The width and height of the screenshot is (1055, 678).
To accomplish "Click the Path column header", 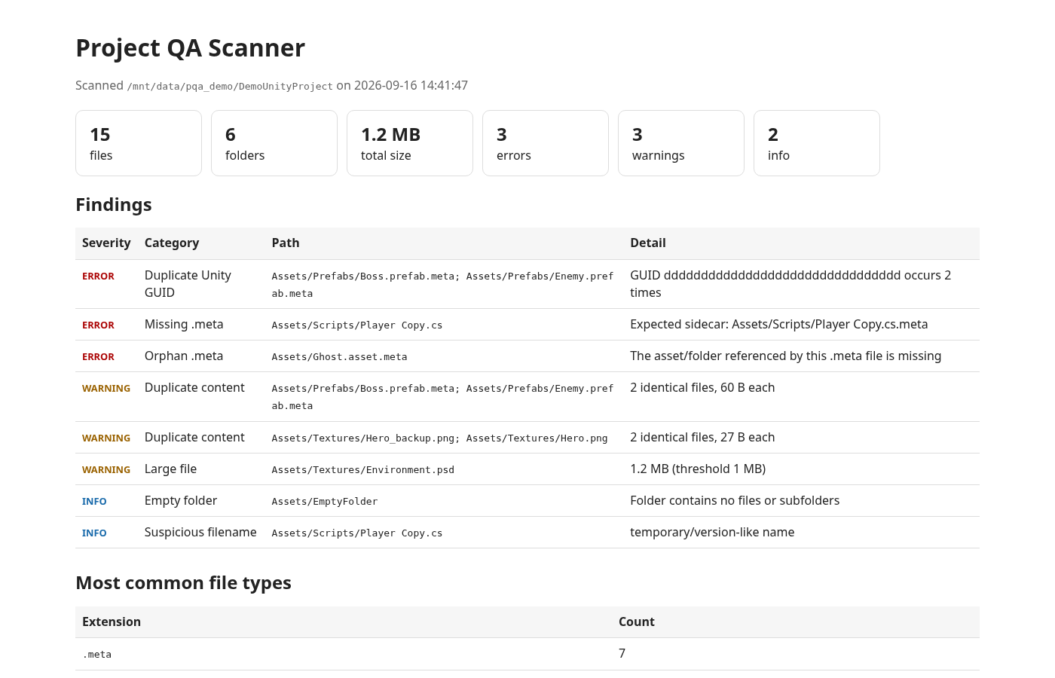I will (x=286, y=243).
